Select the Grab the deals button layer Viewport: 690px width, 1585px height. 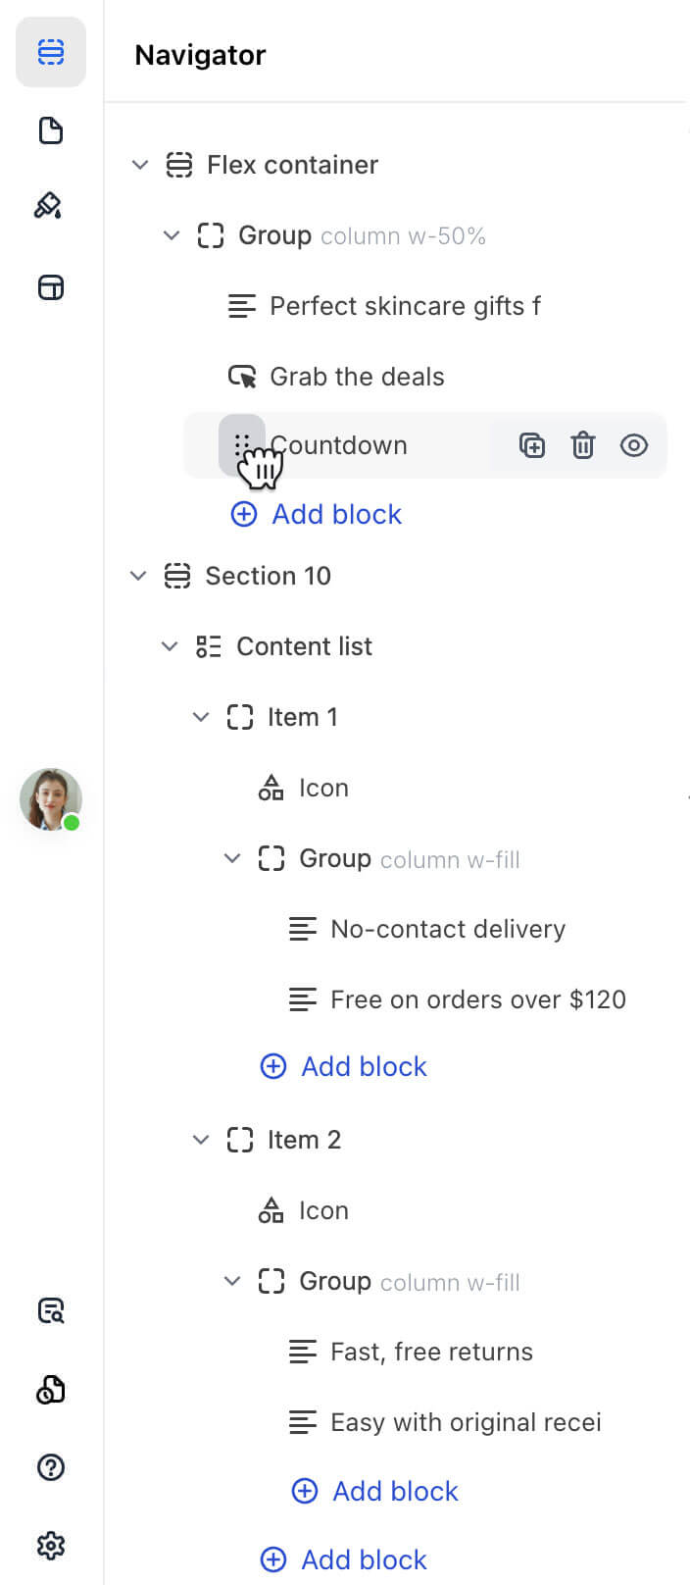pyautogui.click(x=356, y=377)
